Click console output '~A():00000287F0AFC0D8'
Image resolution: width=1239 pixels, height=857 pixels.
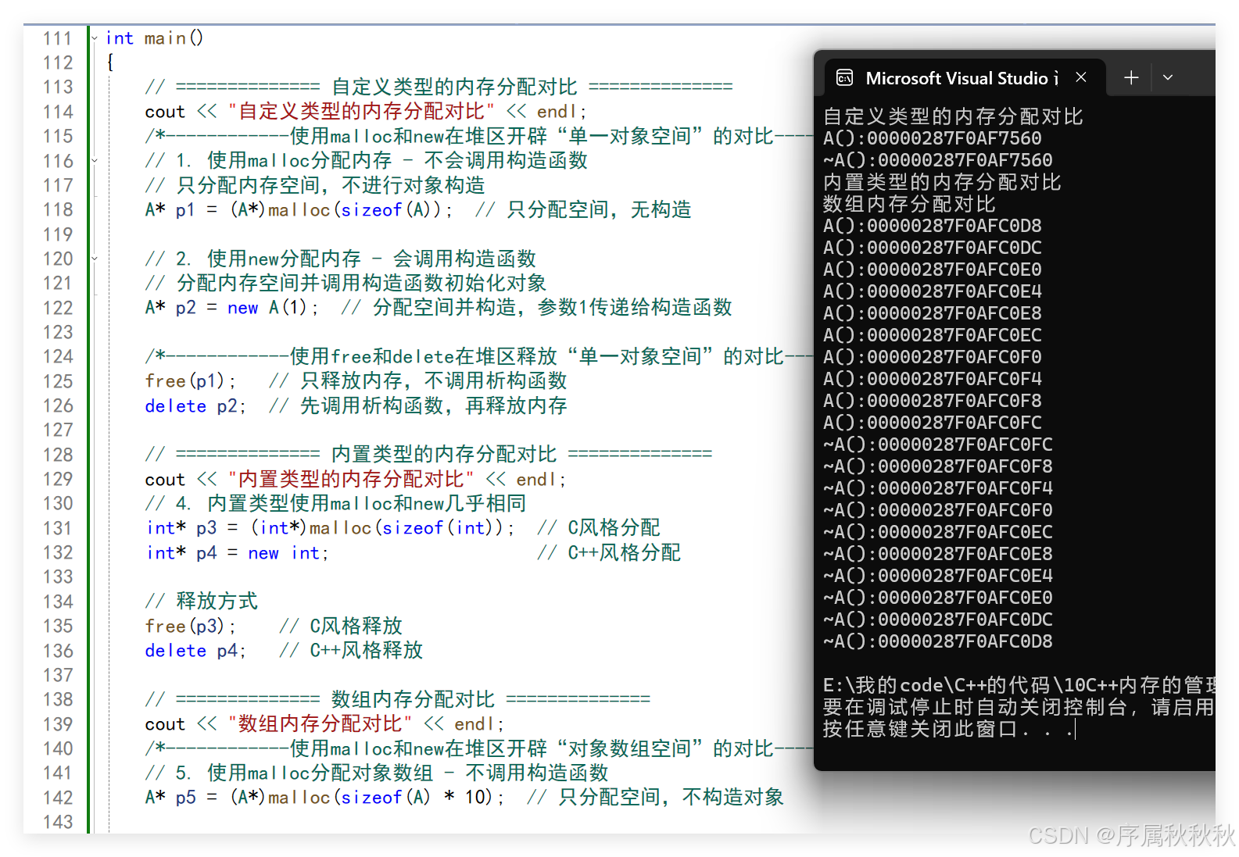point(938,641)
